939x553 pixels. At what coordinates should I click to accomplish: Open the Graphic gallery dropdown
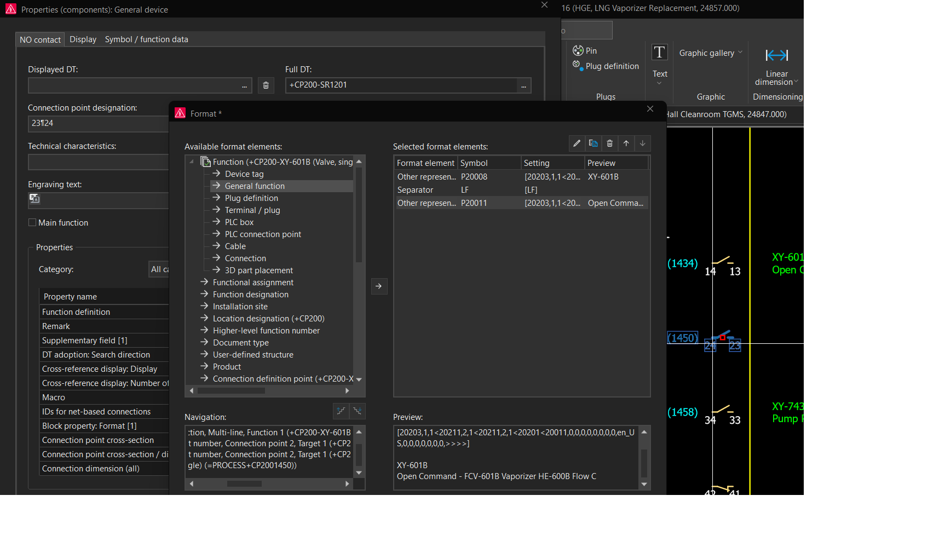(710, 53)
